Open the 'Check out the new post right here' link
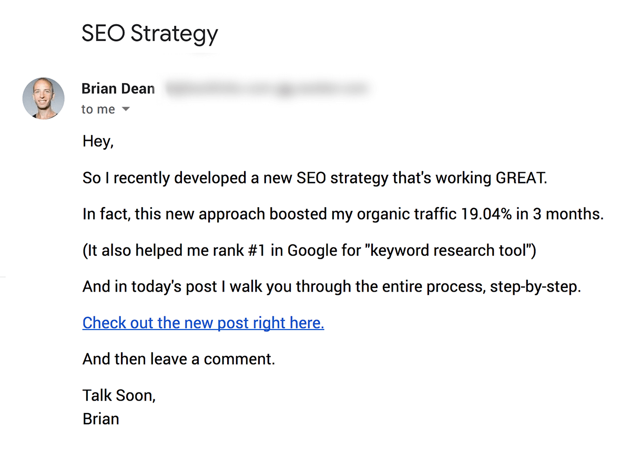Image resolution: width=631 pixels, height=452 pixels. 203,322
